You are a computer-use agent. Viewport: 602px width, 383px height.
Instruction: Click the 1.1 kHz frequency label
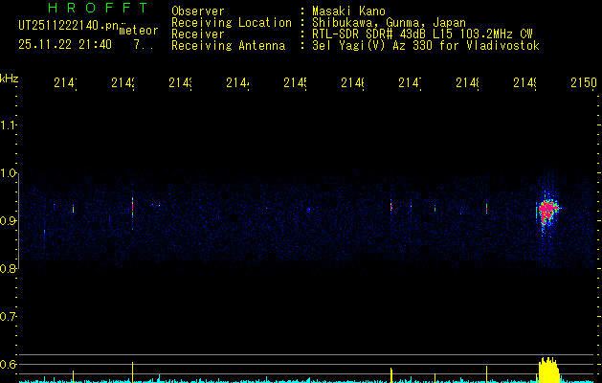click(x=8, y=125)
